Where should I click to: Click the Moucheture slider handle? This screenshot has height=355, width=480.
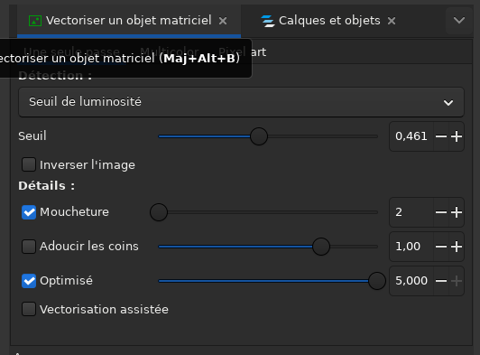(159, 212)
